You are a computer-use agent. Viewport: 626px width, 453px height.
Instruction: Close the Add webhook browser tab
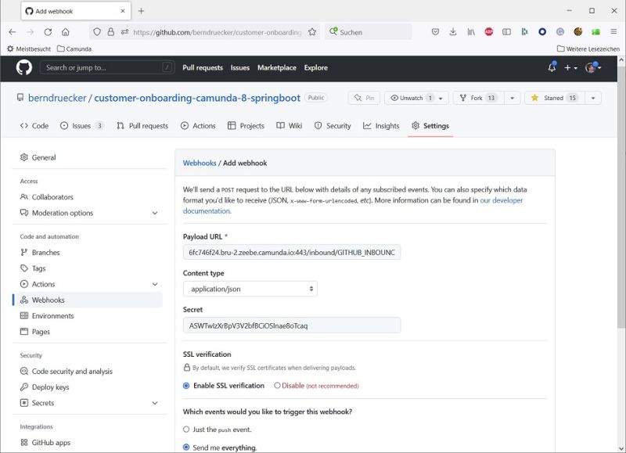point(123,11)
